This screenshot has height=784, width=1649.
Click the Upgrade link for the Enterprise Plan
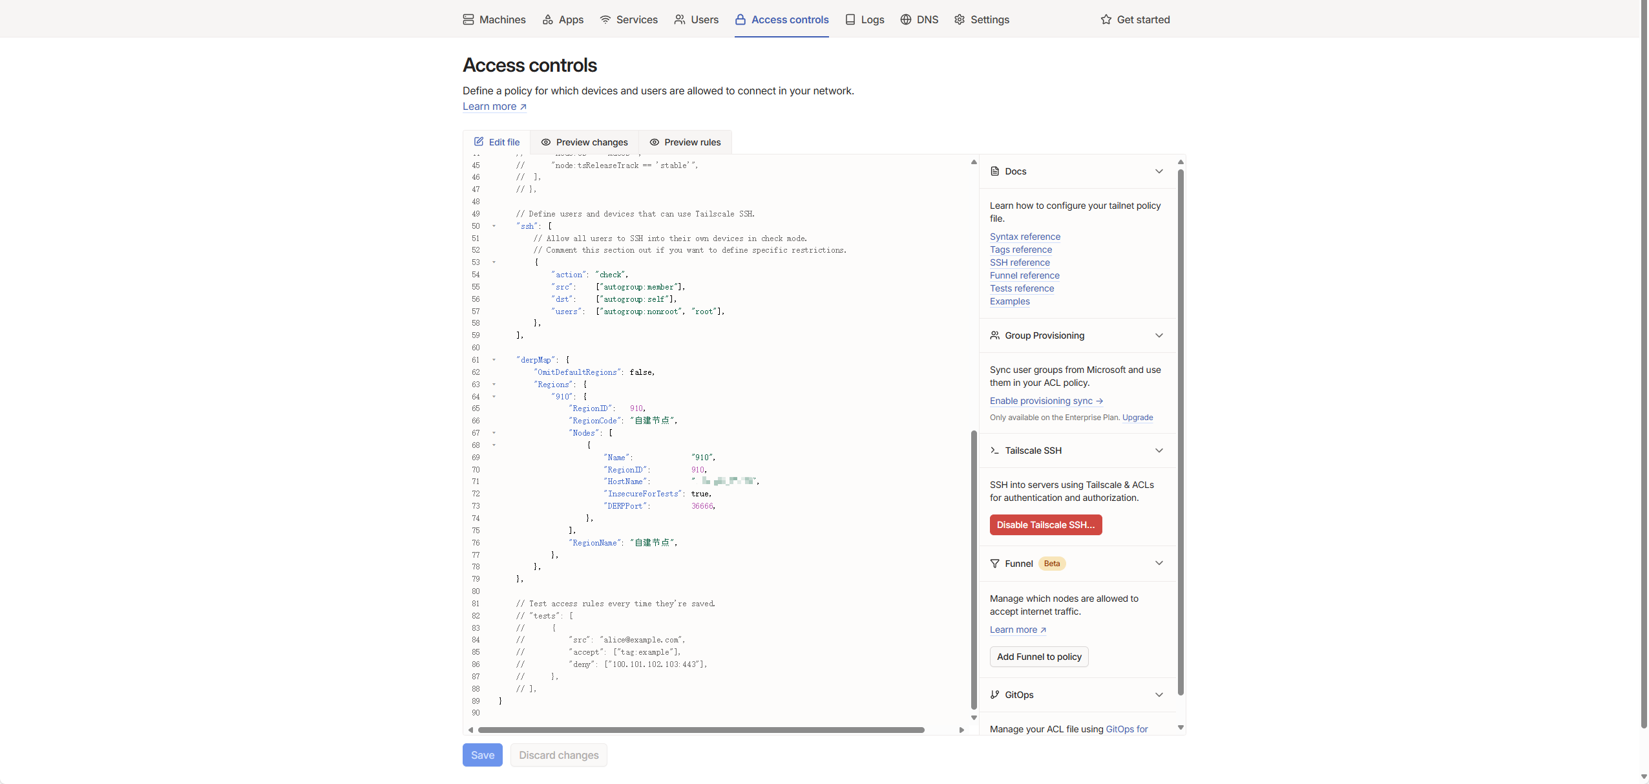click(1138, 418)
